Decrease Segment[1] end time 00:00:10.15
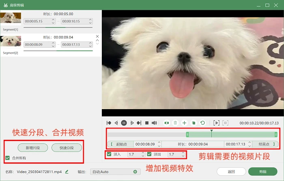284x181 pixels. pyautogui.click(x=90, y=23)
